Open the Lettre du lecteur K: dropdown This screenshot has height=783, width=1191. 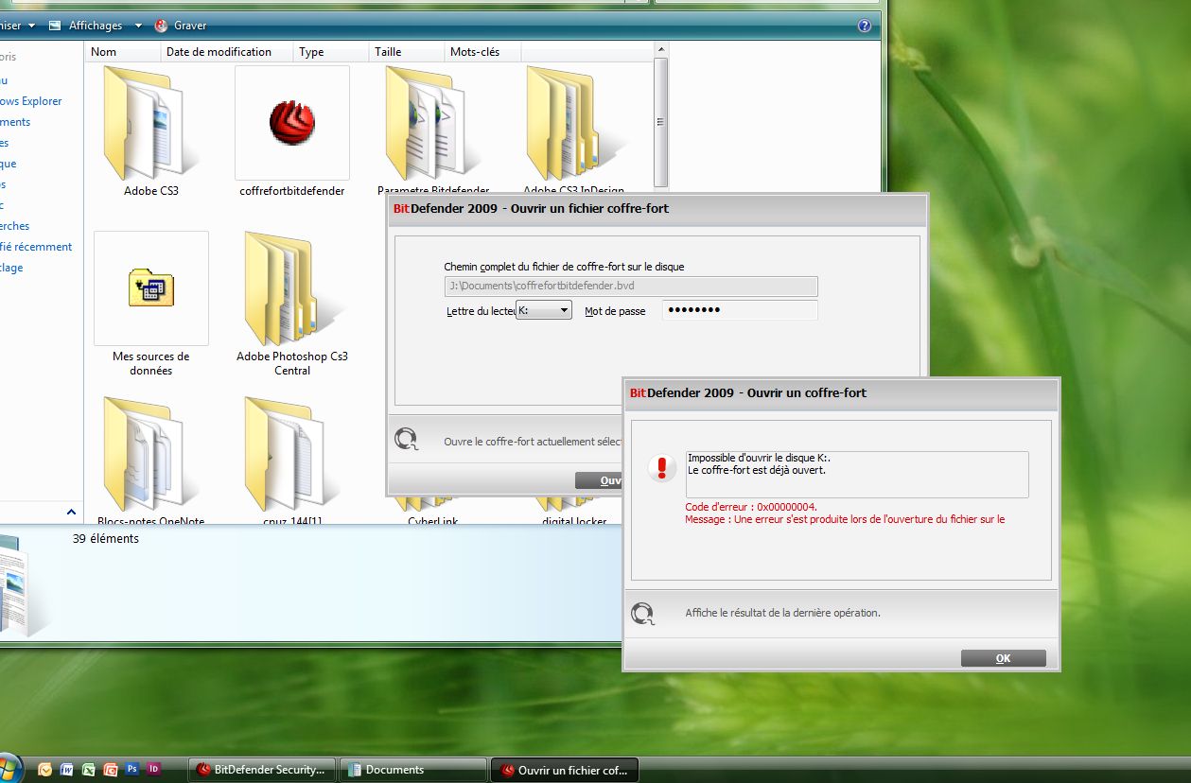[544, 310]
